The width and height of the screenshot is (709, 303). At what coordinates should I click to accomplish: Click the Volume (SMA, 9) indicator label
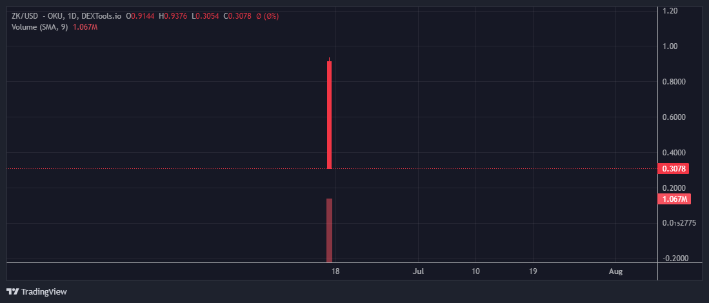click(x=41, y=27)
